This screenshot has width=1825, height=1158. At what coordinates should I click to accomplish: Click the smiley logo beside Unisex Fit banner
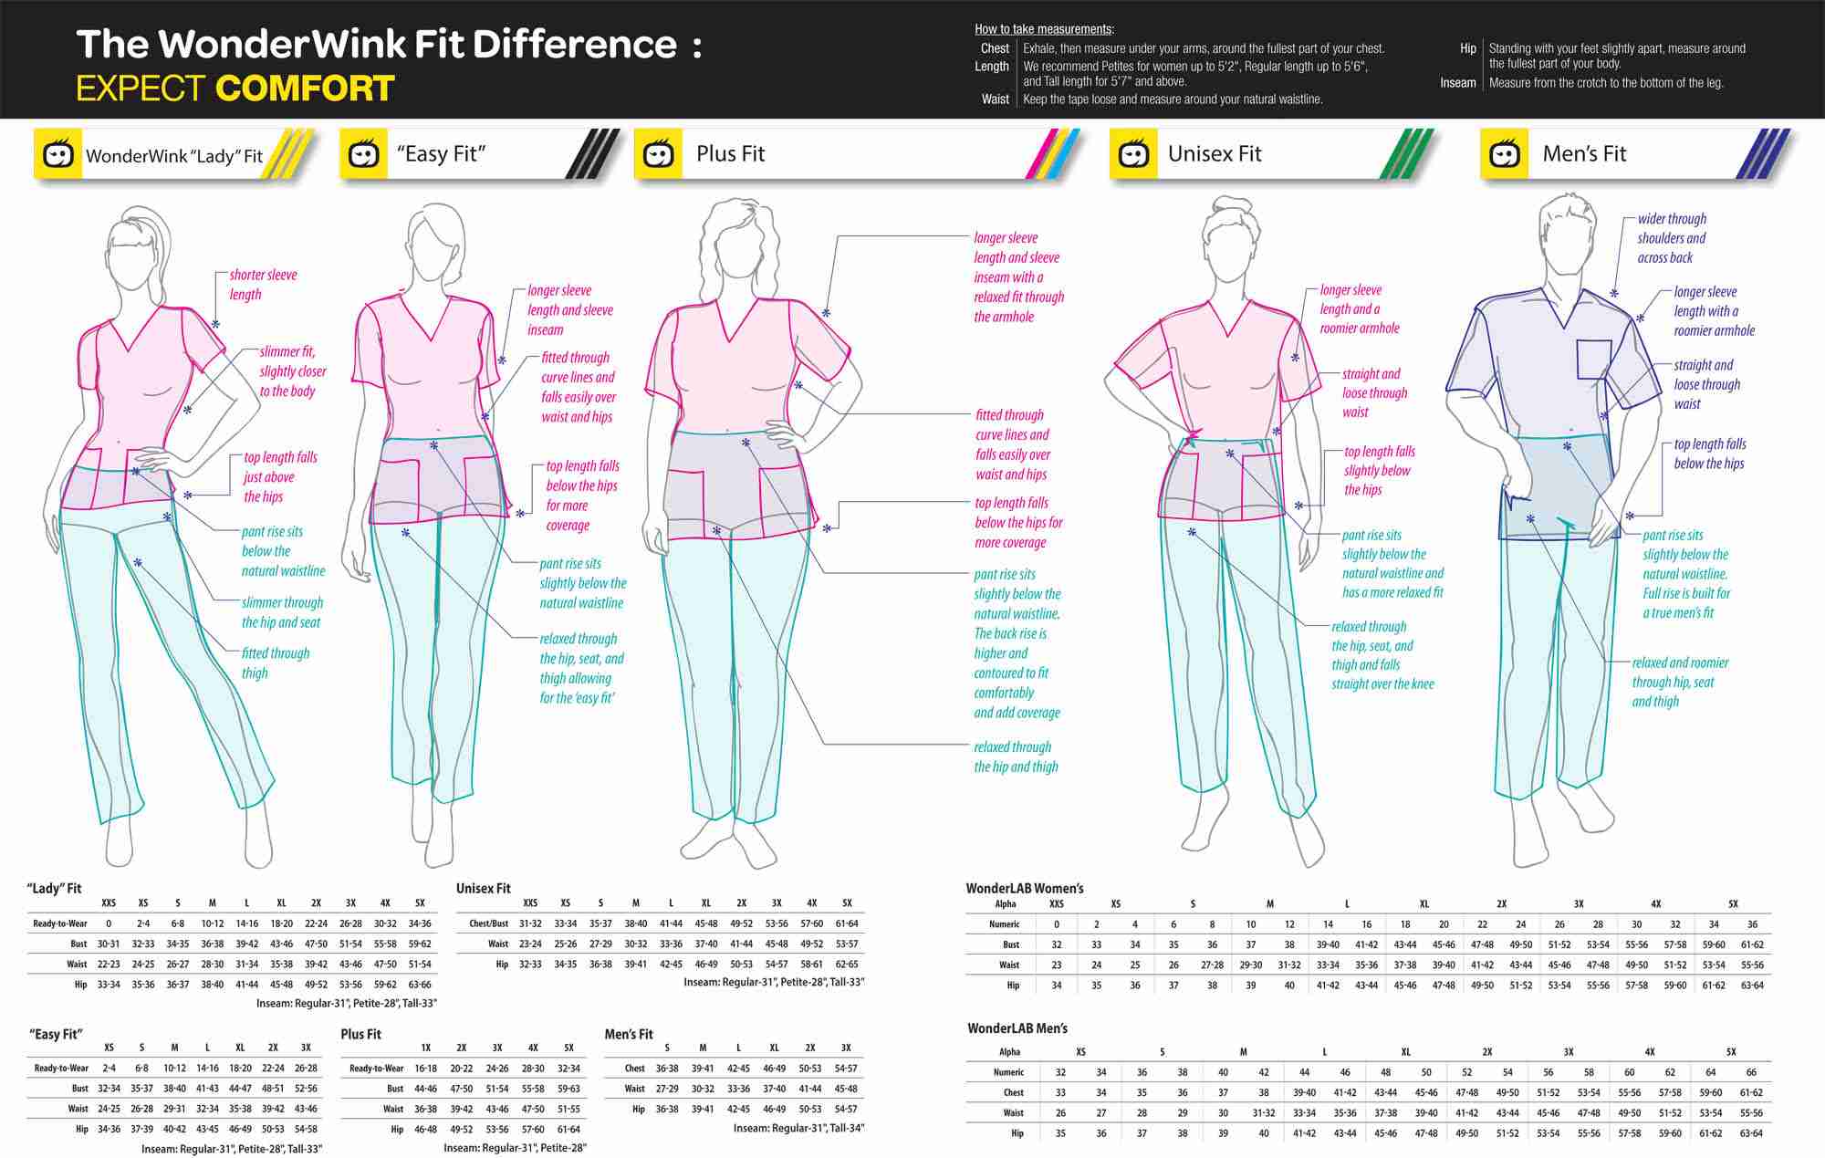click(1133, 153)
